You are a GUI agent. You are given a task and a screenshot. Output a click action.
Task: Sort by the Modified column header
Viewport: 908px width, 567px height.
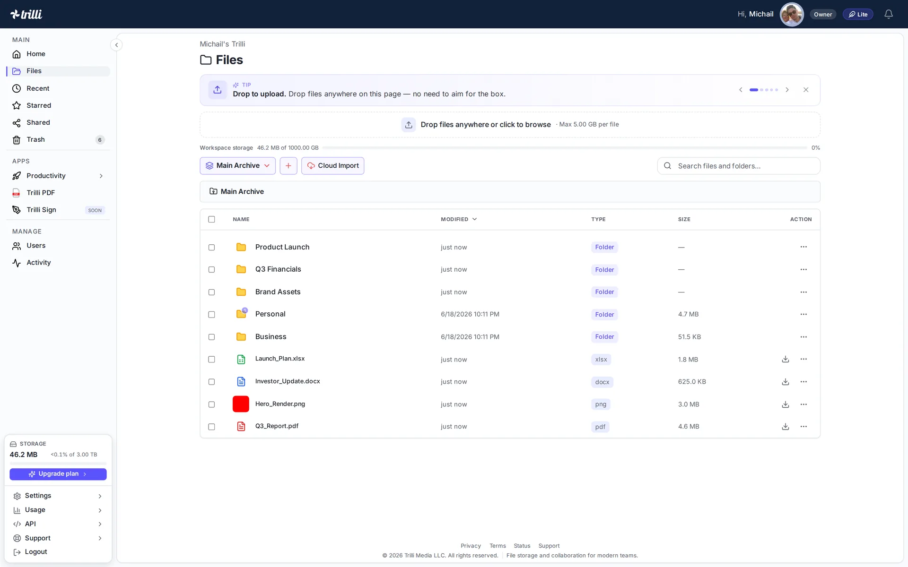459,219
